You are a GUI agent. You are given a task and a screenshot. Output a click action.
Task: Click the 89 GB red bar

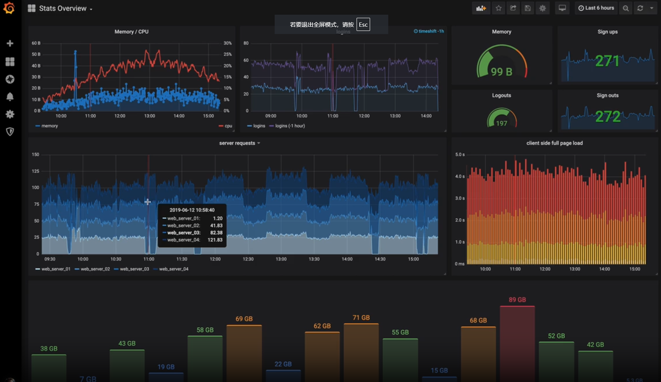pos(517,344)
